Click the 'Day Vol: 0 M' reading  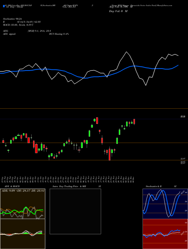click(118, 11)
